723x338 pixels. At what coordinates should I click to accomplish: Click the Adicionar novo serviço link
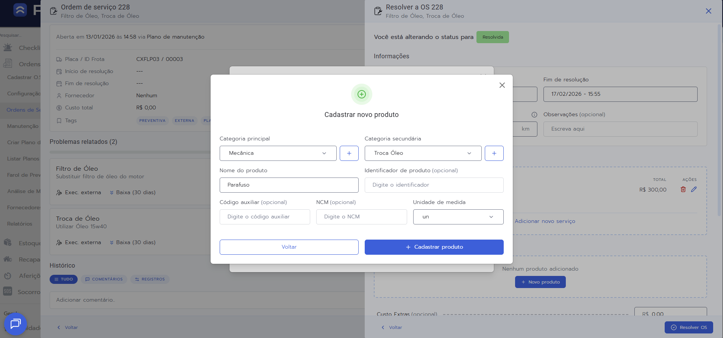[545, 221]
